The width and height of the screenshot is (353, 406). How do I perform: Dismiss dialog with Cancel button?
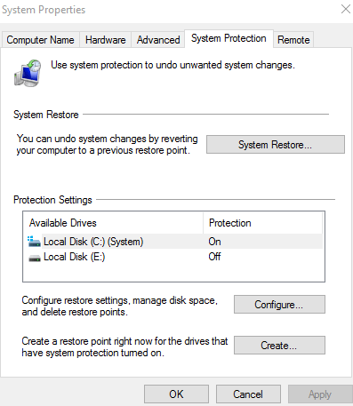[248, 394]
